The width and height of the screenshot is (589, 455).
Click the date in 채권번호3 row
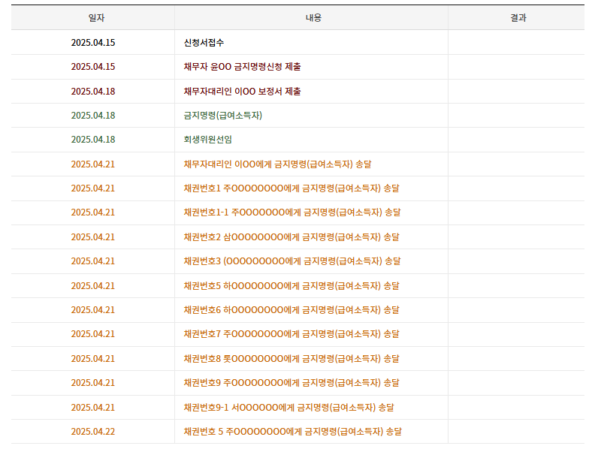(93, 261)
